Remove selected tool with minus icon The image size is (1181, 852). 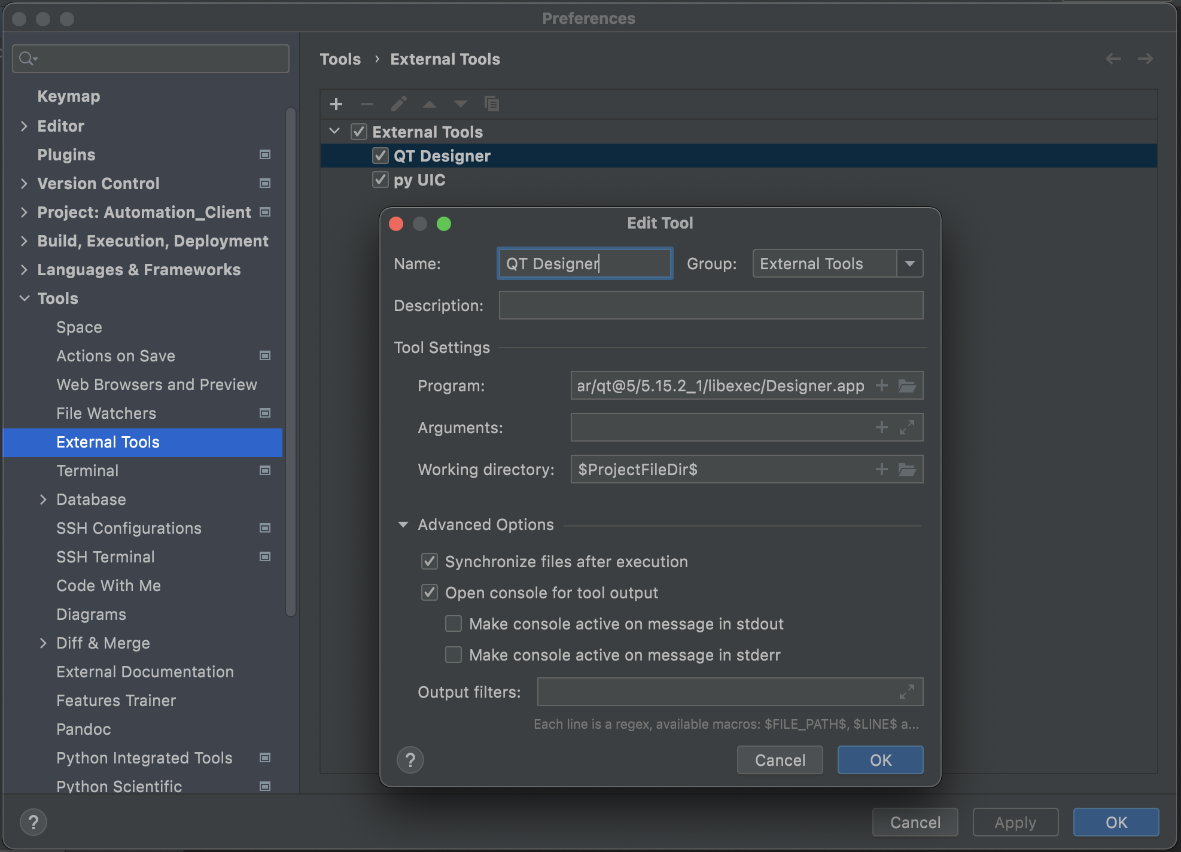(x=367, y=104)
